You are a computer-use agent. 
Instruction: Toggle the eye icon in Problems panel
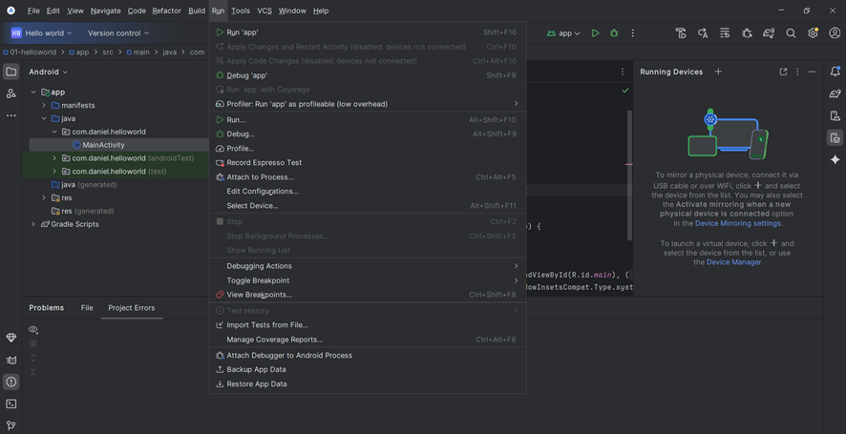(33, 330)
